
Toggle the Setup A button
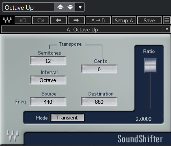click(124, 20)
